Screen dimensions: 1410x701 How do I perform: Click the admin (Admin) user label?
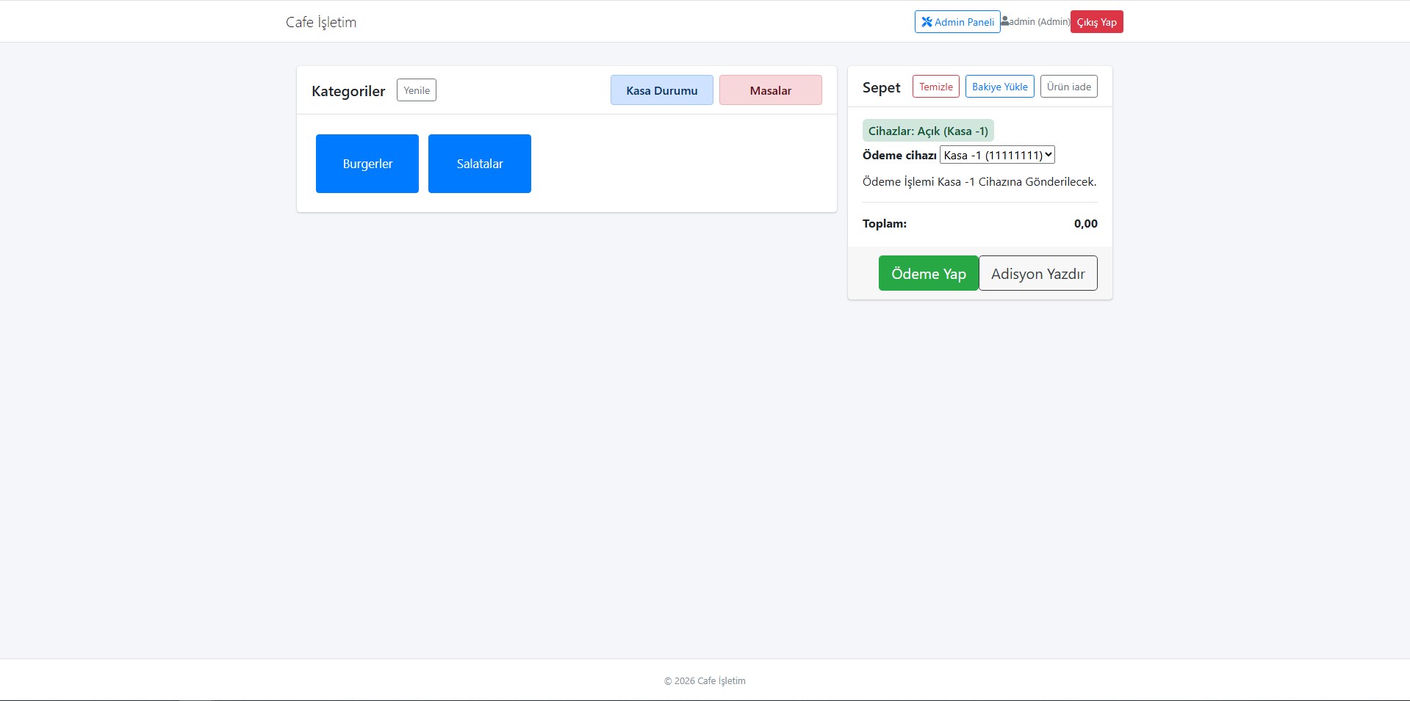[1040, 21]
